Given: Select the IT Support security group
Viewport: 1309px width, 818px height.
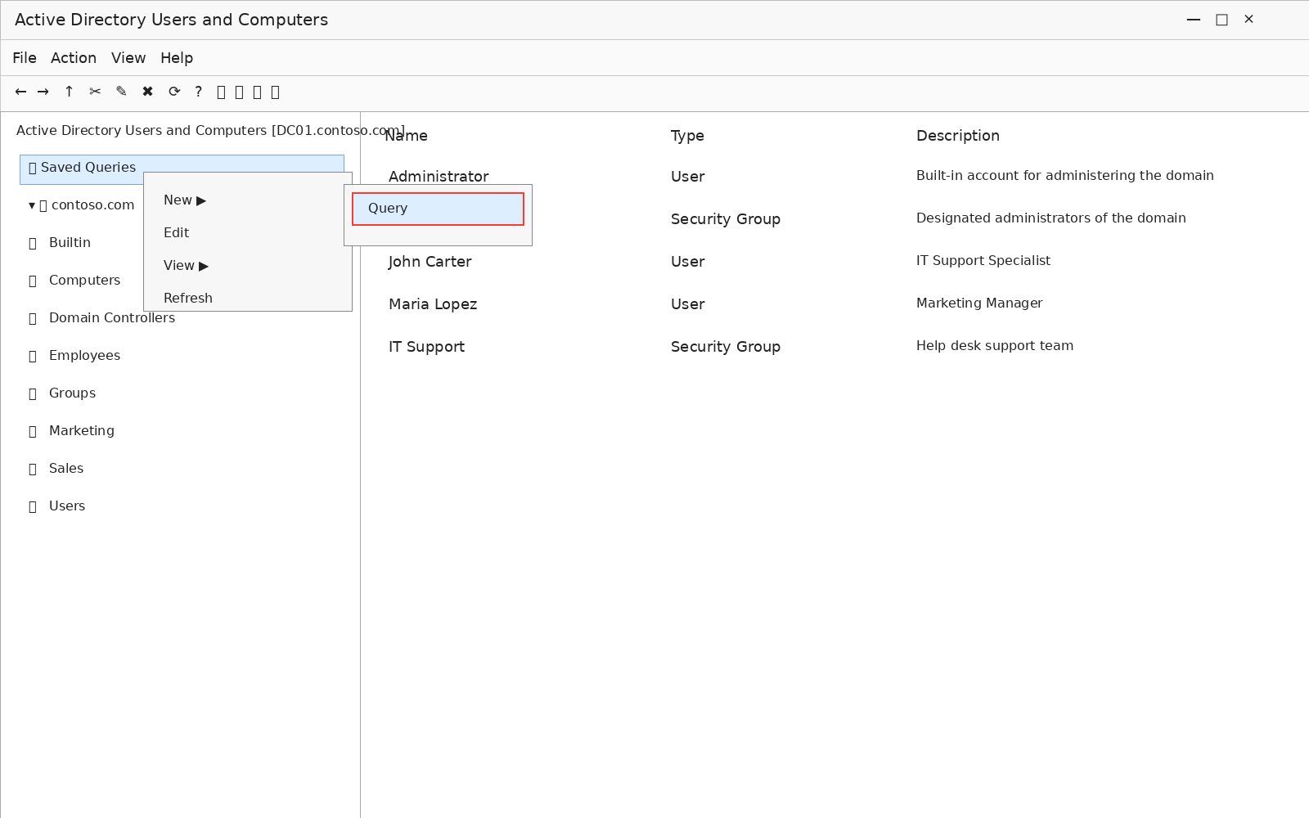Looking at the screenshot, I should [426, 347].
